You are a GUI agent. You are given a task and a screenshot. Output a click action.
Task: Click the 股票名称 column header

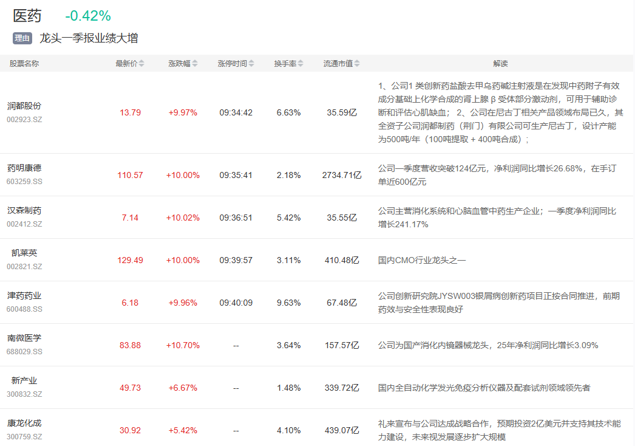click(24, 64)
